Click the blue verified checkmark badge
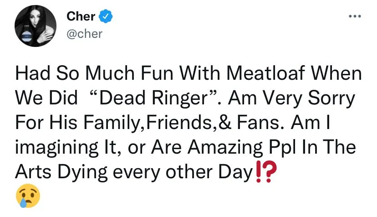 pyautogui.click(x=106, y=16)
